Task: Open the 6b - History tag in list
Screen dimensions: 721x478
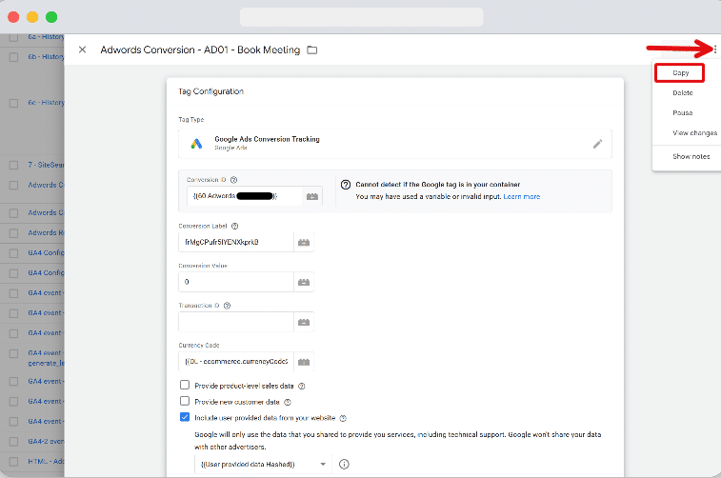Action: 46,57
